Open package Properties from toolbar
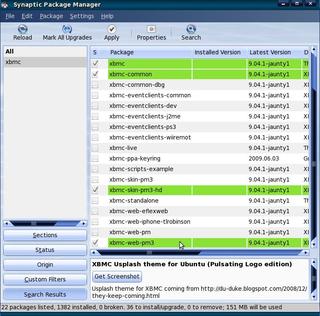The width and height of the screenshot is (320, 316). click(151, 29)
